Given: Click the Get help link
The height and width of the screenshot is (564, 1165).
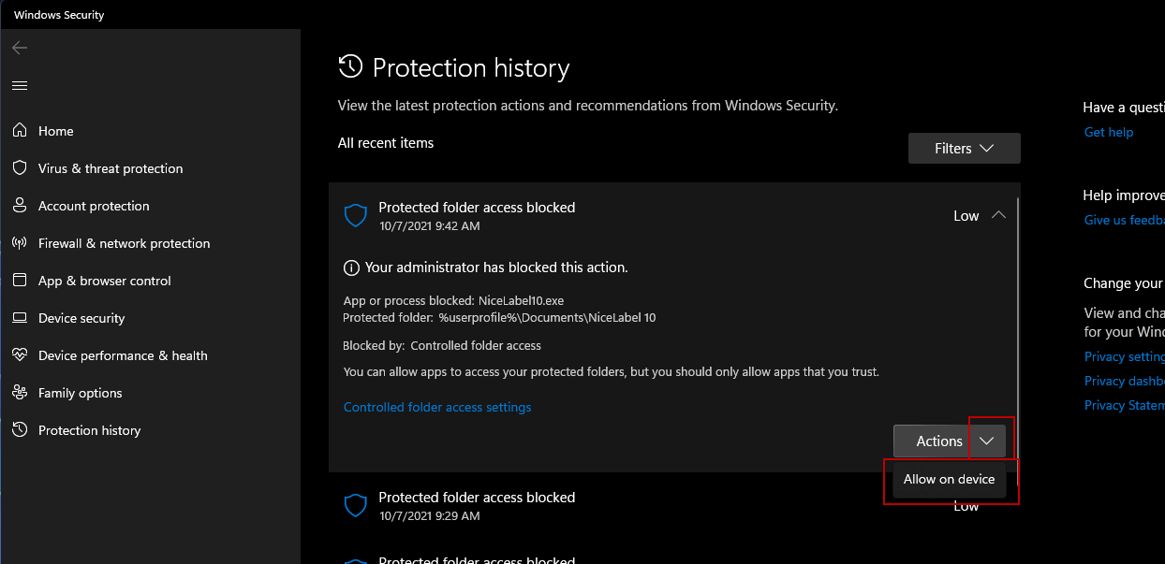Looking at the screenshot, I should (x=1109, y=133).
